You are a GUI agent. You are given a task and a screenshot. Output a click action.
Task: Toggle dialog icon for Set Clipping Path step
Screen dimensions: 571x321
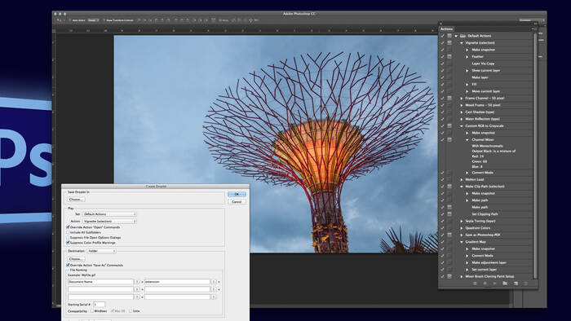[449, 214]
